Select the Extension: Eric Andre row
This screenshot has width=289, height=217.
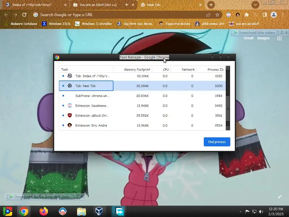tap(142, 125)
